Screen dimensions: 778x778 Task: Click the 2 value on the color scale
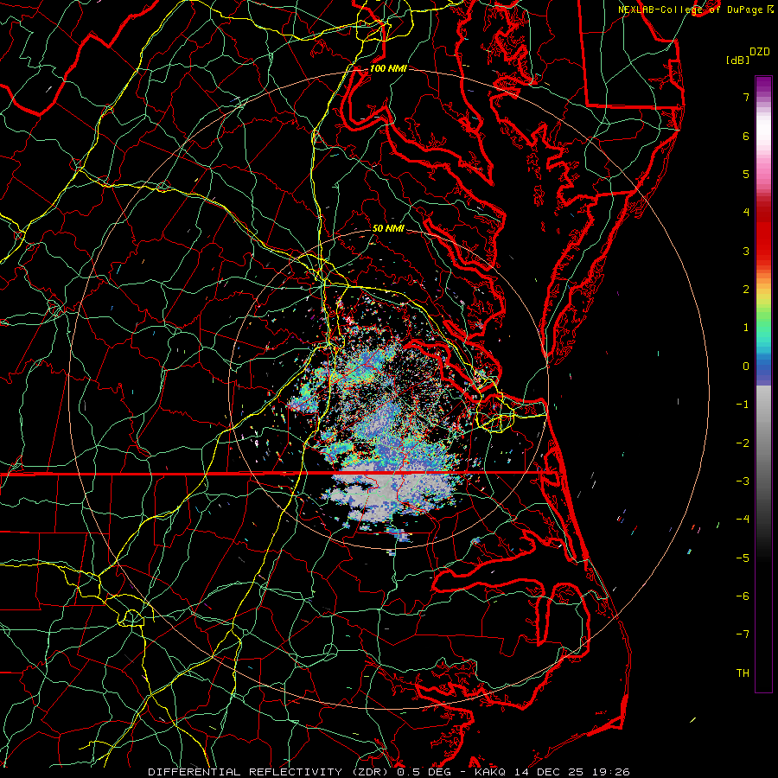(x=746, y=290)
